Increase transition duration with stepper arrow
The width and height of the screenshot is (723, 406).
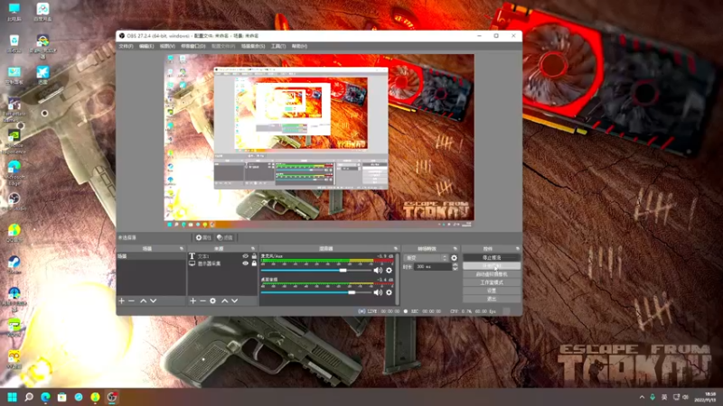(x=455, y=264)
